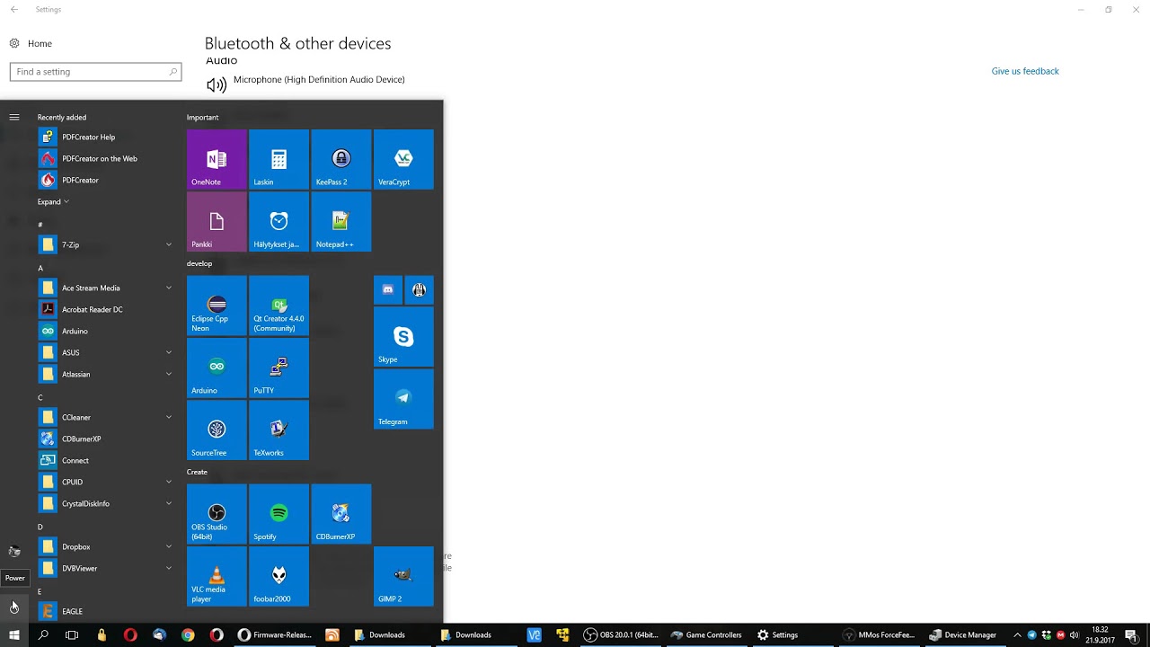Open OBS Studio (64bit) tile

[x=217, y=514]
